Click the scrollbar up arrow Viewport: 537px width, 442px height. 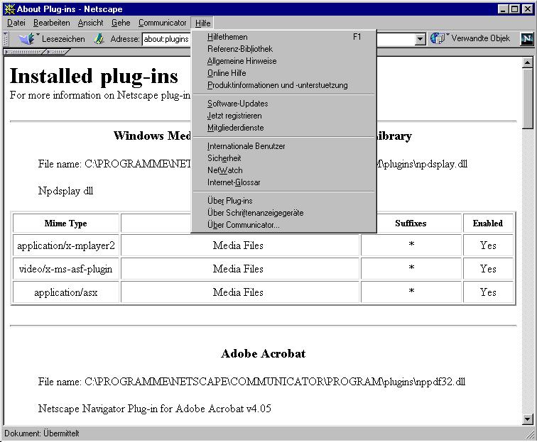(x=527, y=62)
